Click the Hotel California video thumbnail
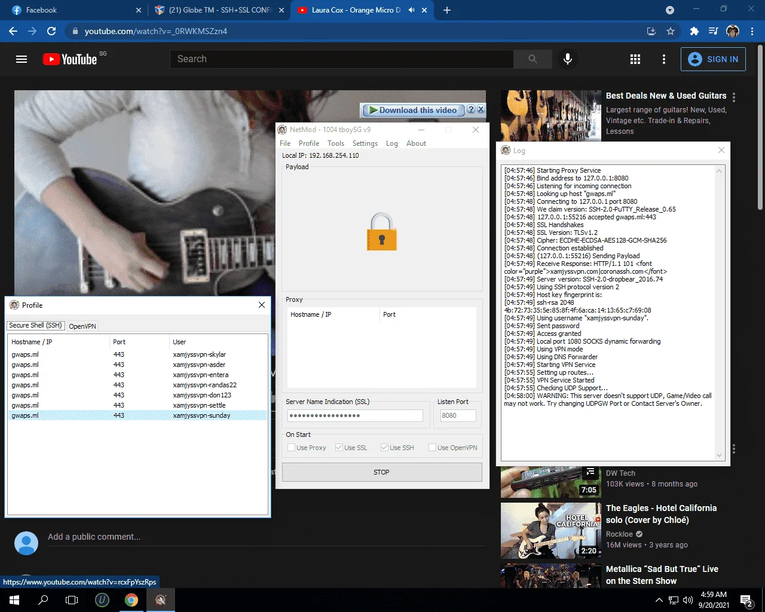 pyautogui.click(x=551, y=531)
